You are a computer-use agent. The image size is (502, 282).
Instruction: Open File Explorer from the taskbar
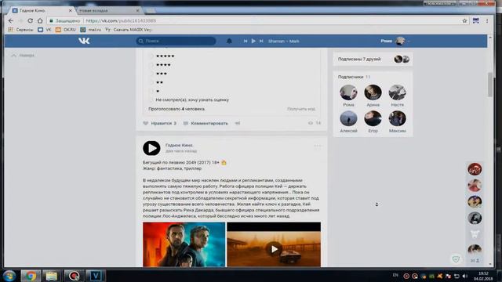coord(52,276)
